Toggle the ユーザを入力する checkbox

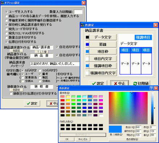(x=7, y=12)
